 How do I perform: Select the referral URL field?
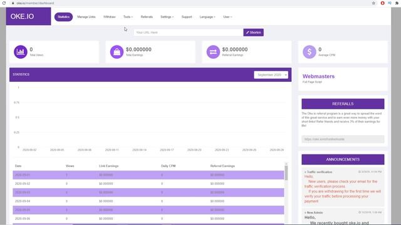(x=343, y=139)
